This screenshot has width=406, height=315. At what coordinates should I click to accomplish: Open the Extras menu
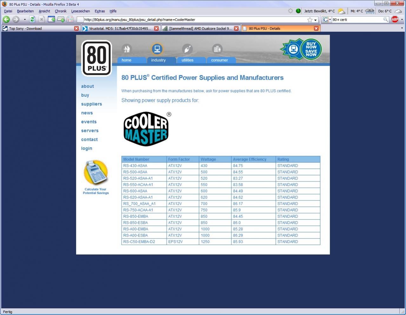point(100,11)
